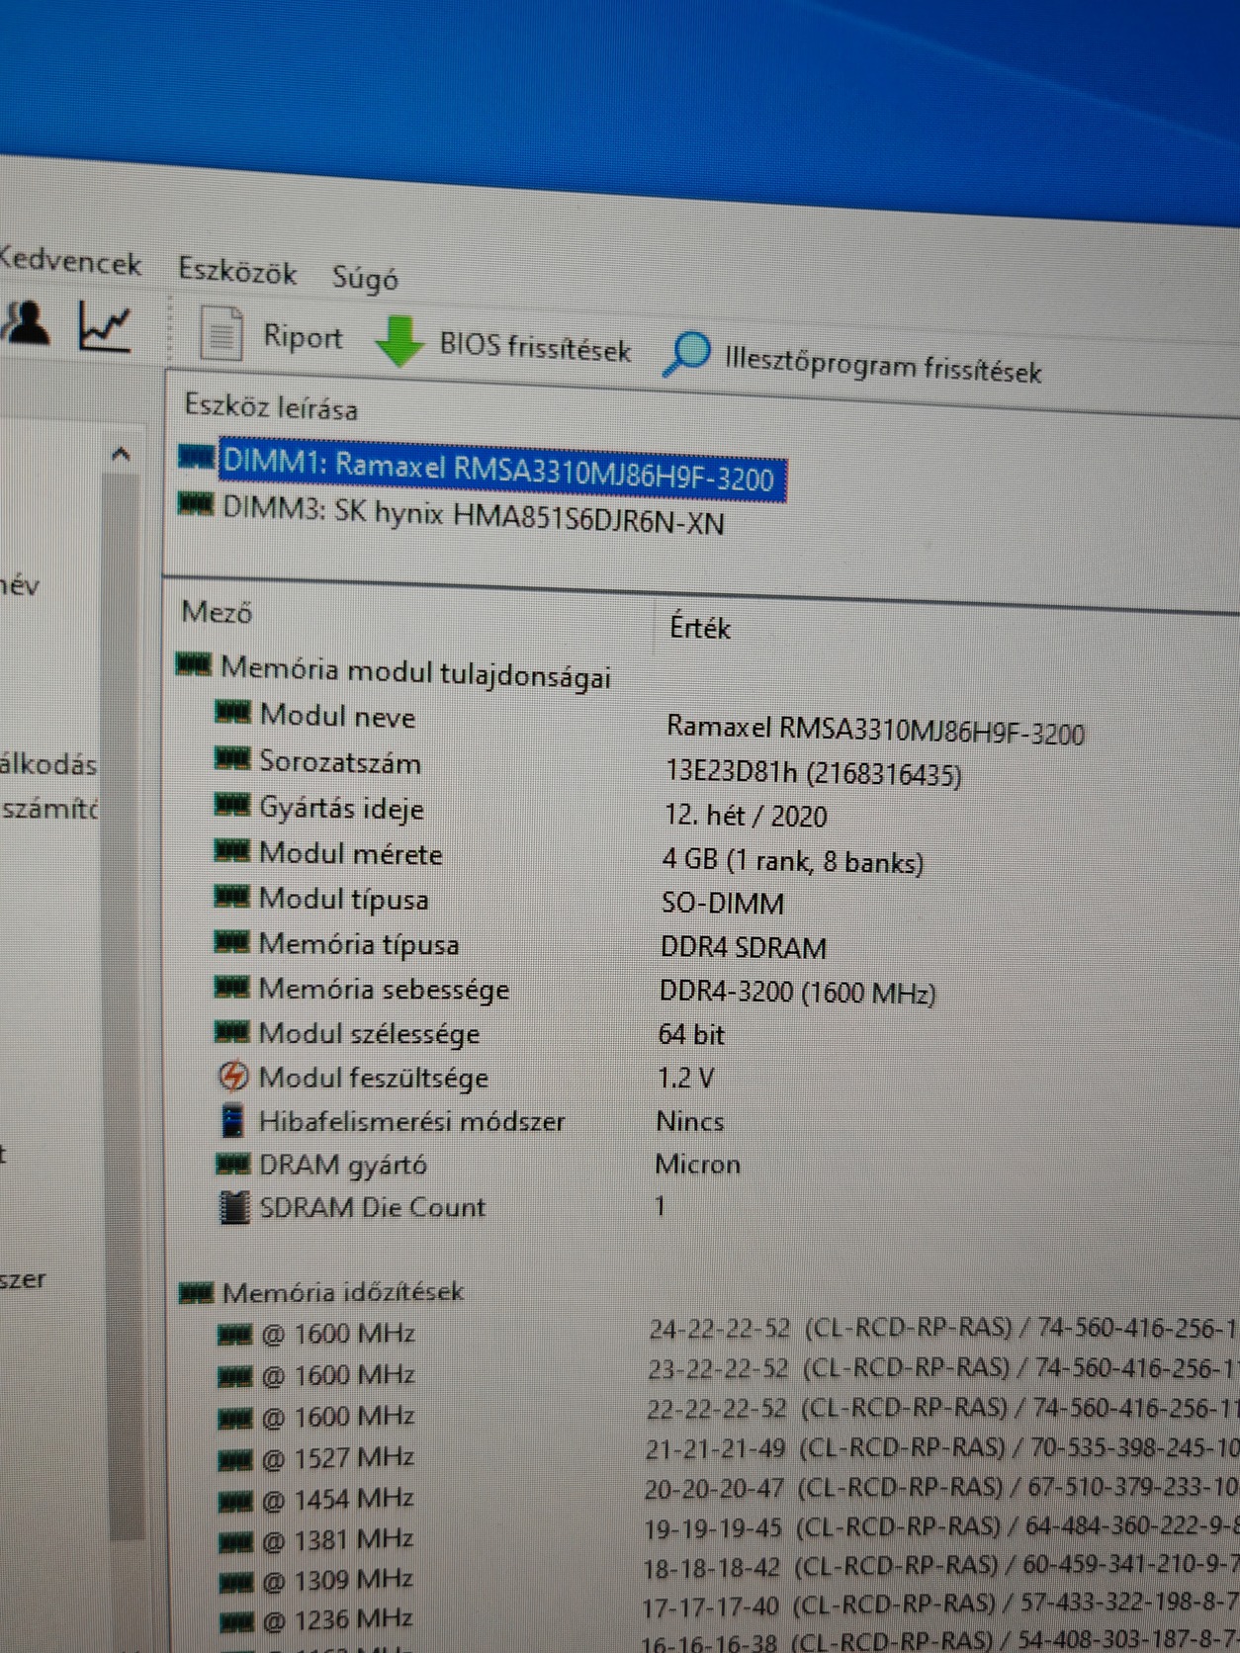Click the user profile toolbar icon
This screenshot has width=1240, height=1653.
pos(26,321)
